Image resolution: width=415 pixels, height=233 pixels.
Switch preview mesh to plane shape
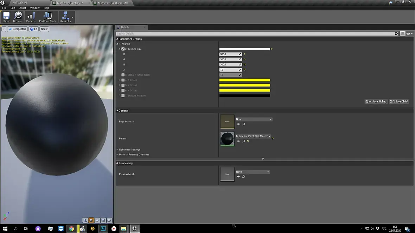(97, 220)
